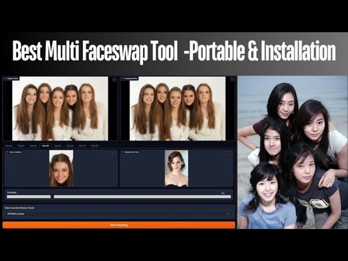This screenshot has height=261, width=348.
Task: Click the icon beside Replacement Face header
Action: [x=123, y=152]
